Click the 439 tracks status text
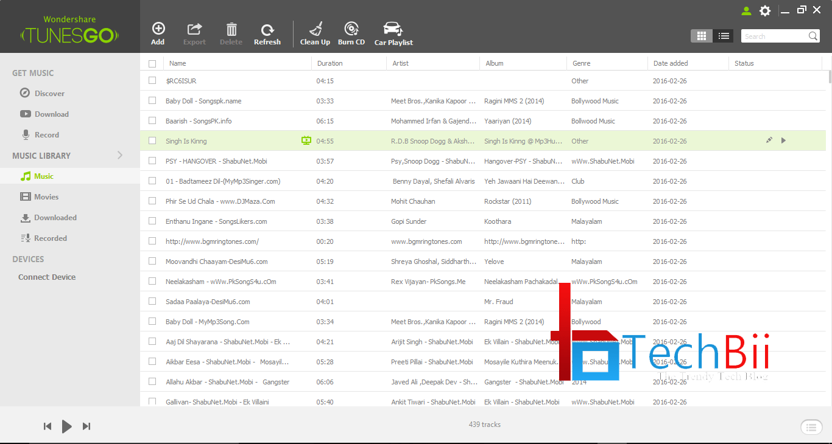Viewport: 832px width, 444px height. [x=484, y=424]
